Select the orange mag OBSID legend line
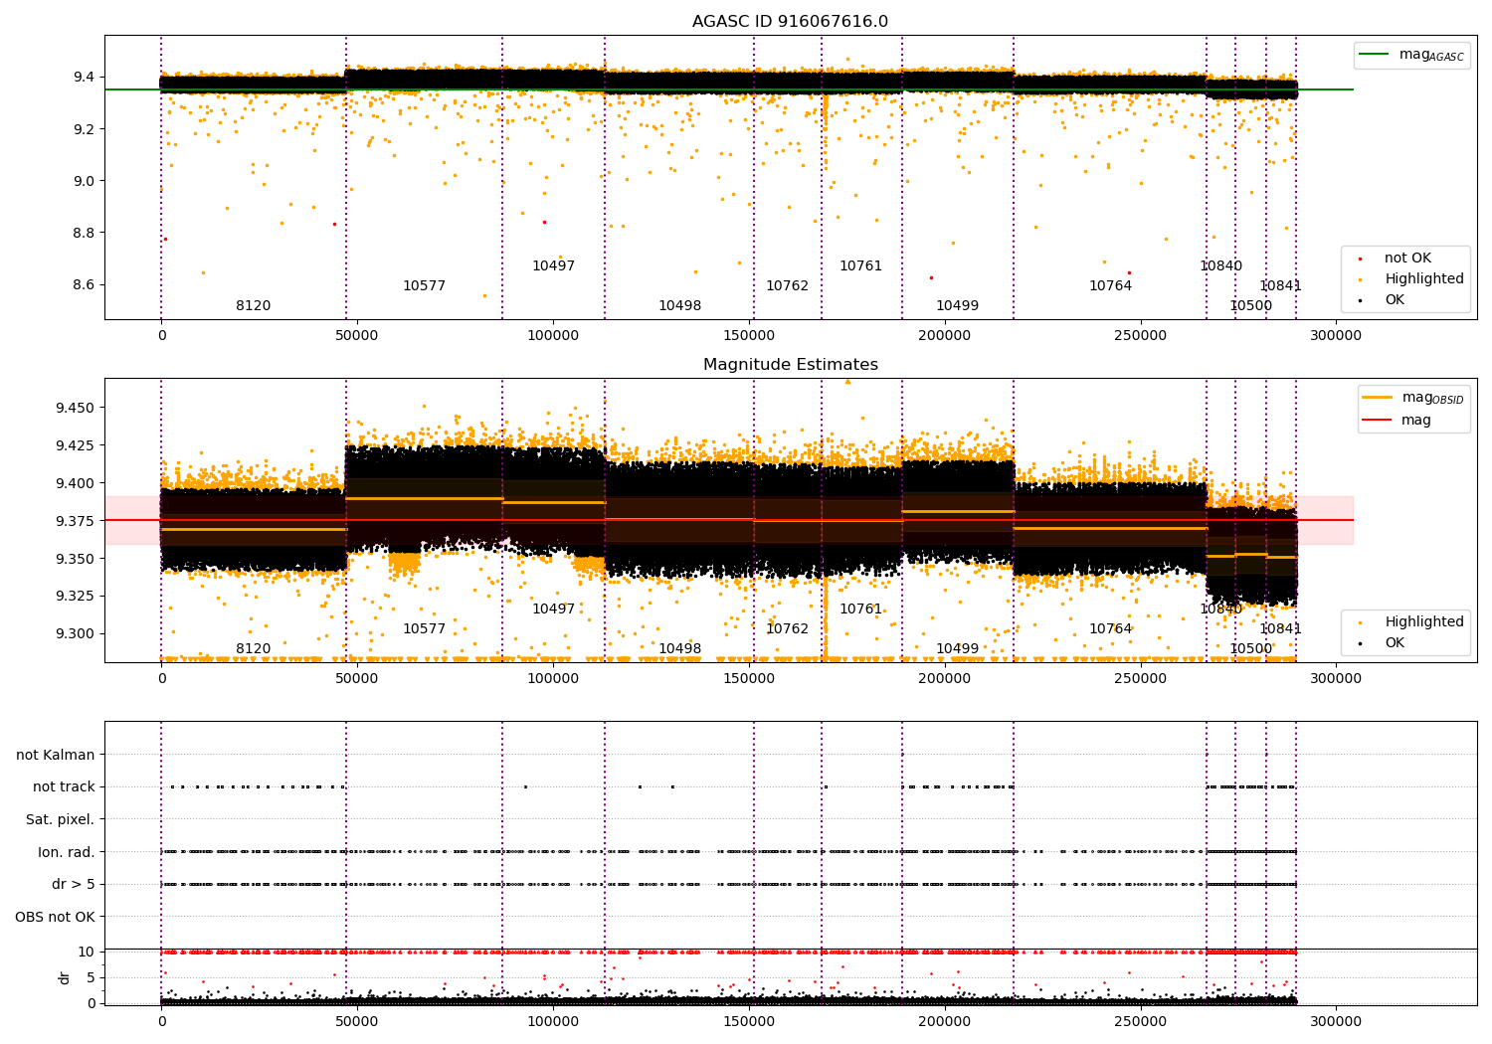Image resolution: width=1492 pixels, height=1044 pixels. coord(1378,398)
